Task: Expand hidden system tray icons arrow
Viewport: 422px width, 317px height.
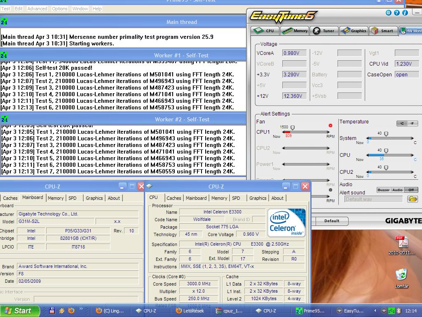Action: (x=375, y=311)
